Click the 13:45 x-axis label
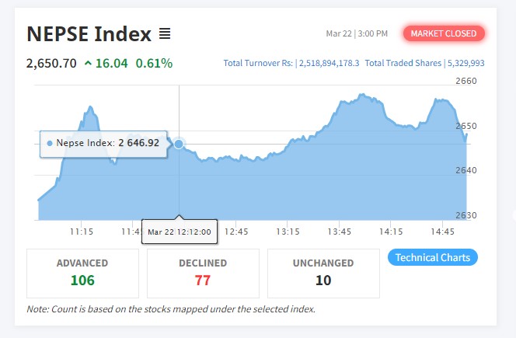 (x=340, y=232)
